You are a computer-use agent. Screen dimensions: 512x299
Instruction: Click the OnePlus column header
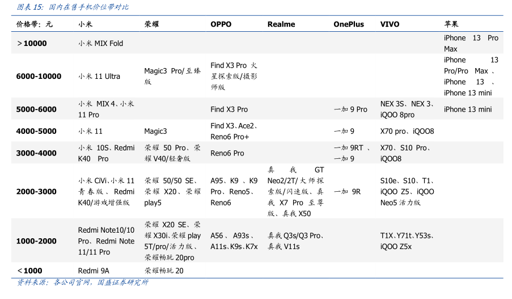click(348, 24)
